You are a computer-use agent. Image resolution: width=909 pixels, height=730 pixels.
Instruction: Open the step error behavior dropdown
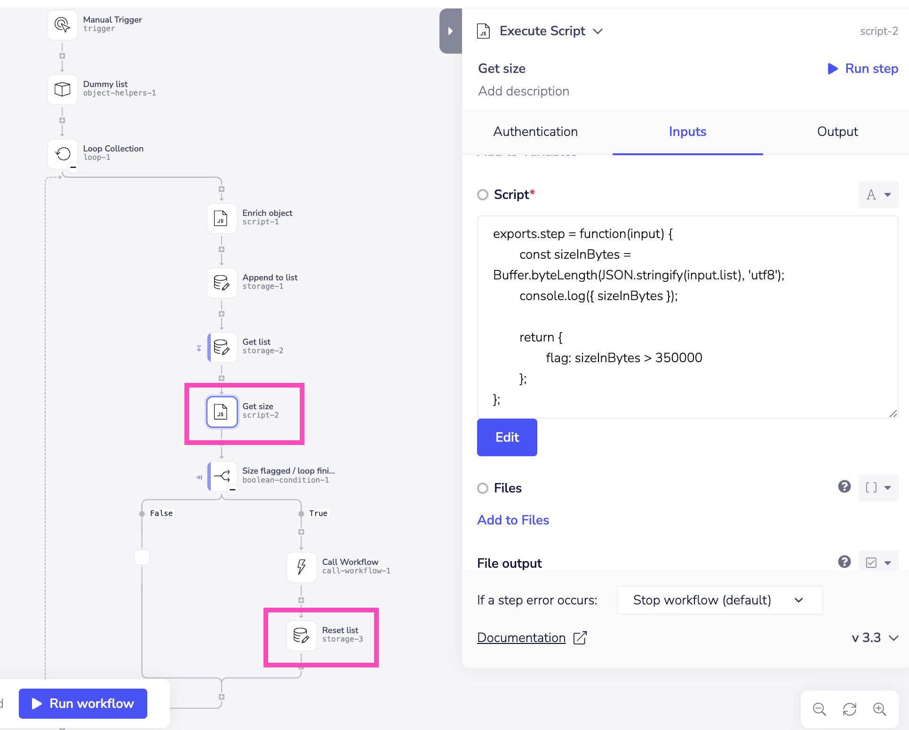pos(719,600)
